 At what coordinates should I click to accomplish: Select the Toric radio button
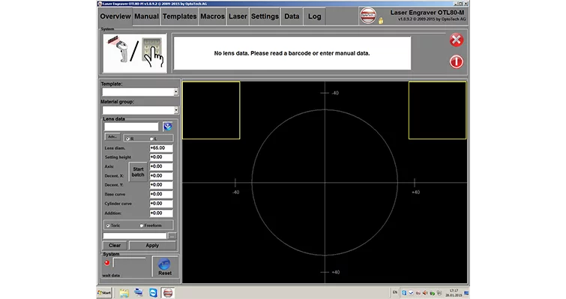(107, 226)
